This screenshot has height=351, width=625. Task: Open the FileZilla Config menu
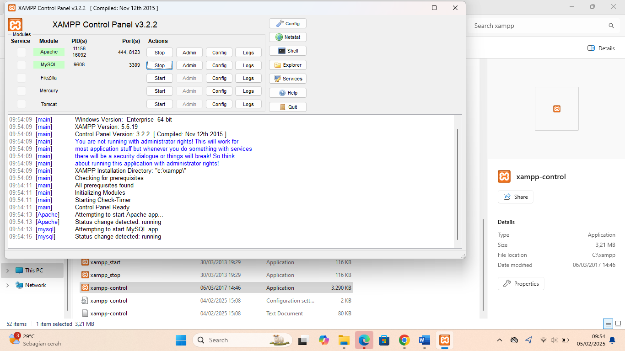point(219,78)
